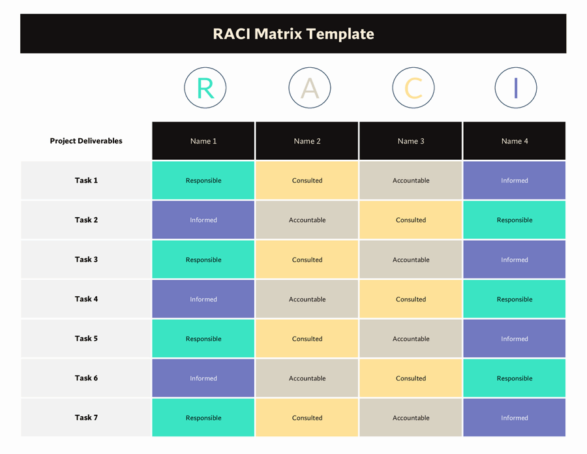The height and width of the screenshot is (454, 587).
Task: Select the R Responsible circle icon
Action: (x=205, y=87)
